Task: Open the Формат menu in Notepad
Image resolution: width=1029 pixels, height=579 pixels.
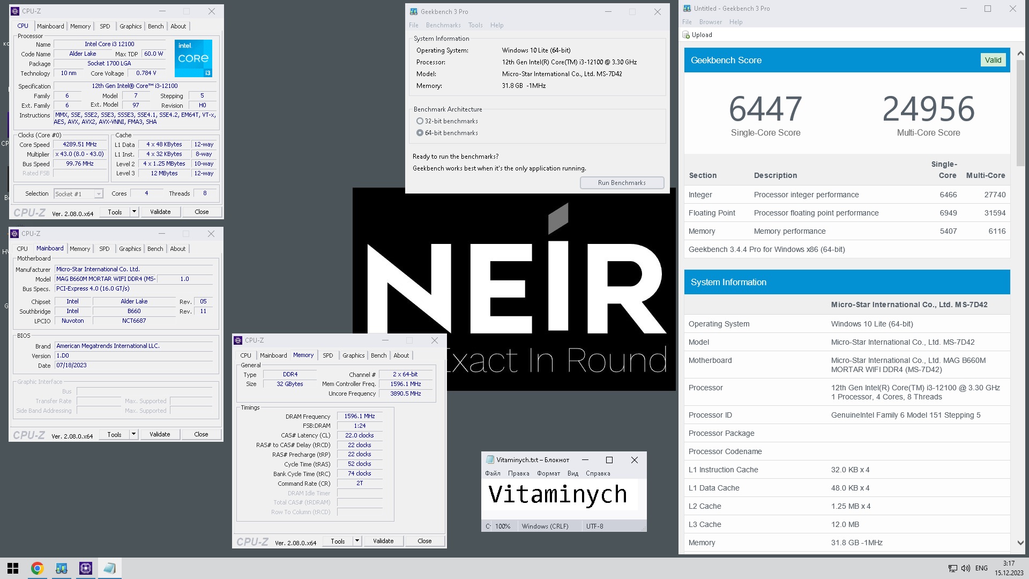Action: [548, 473]
